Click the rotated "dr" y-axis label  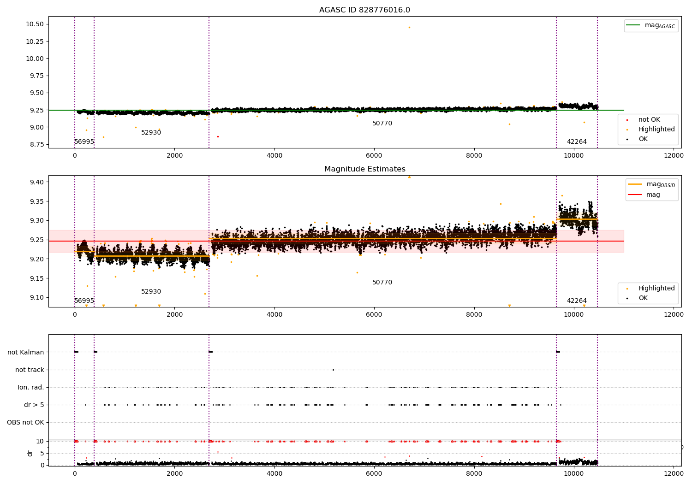pos(30,453)
